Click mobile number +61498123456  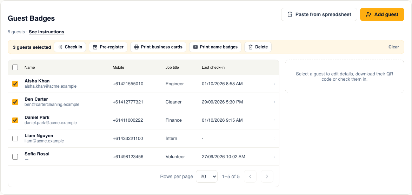pyautogui.click(x=128, y=157)
